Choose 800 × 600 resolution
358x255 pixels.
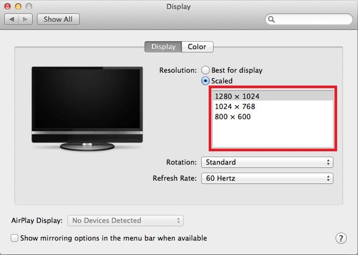click(233, 117)
